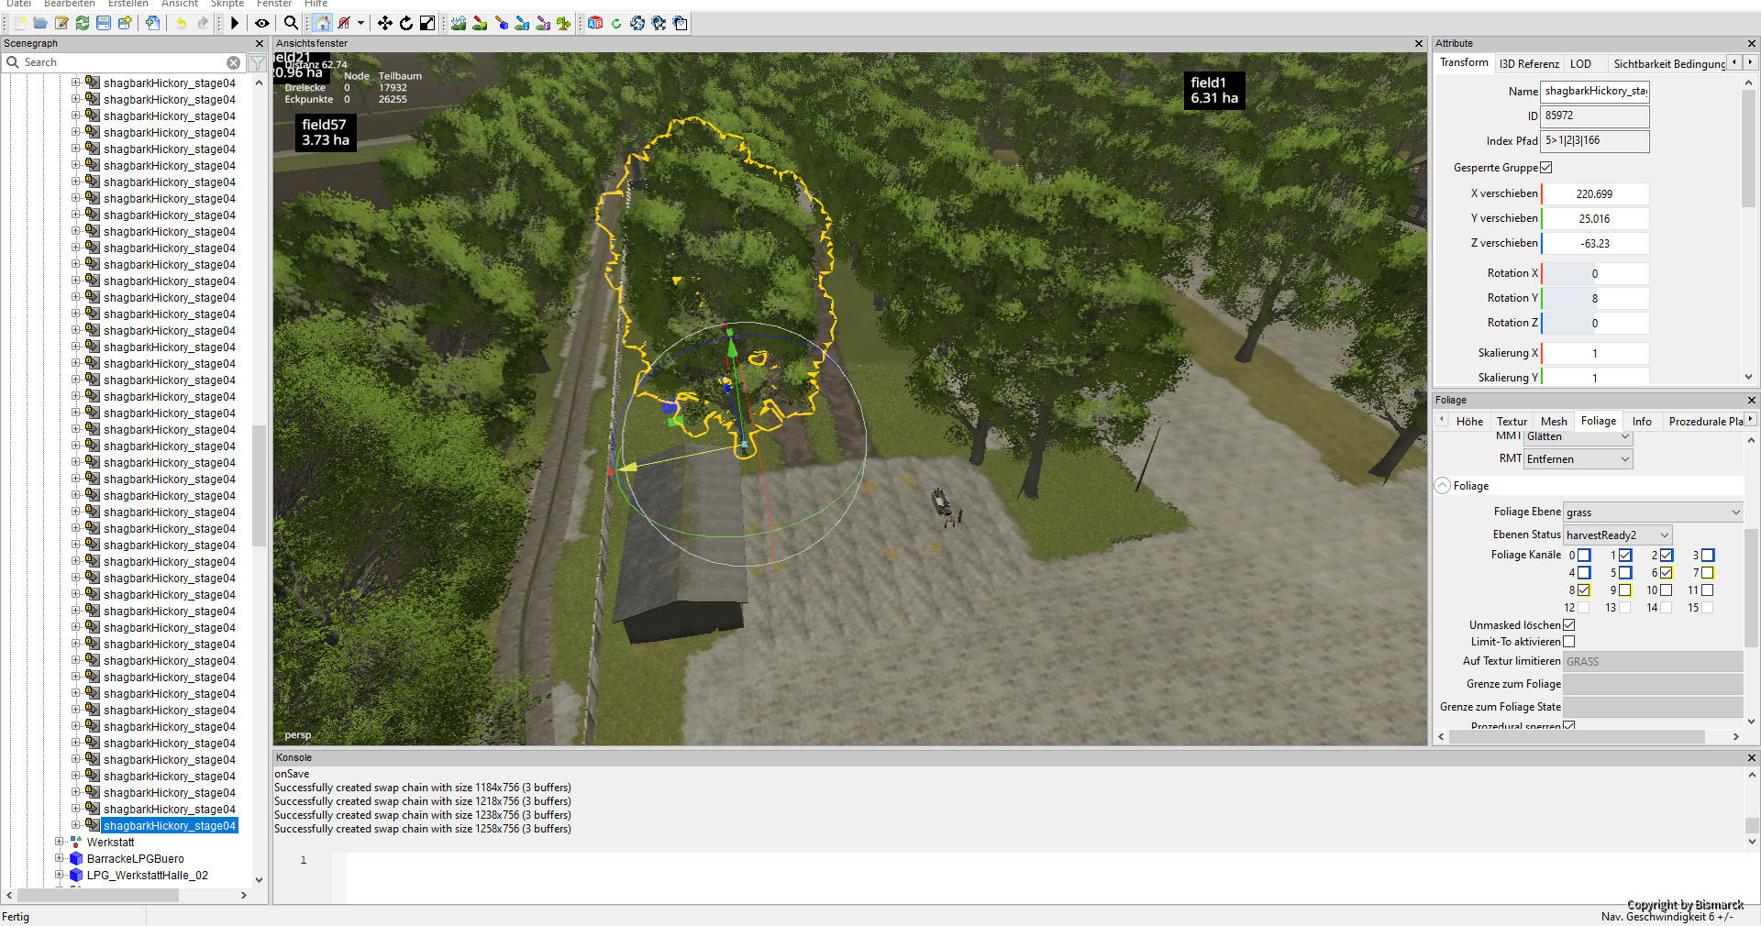Image resolution: width=1761 pixels, height=926 pixels.
Task: Close the Konsole panel
Action: click(1751, 758)
